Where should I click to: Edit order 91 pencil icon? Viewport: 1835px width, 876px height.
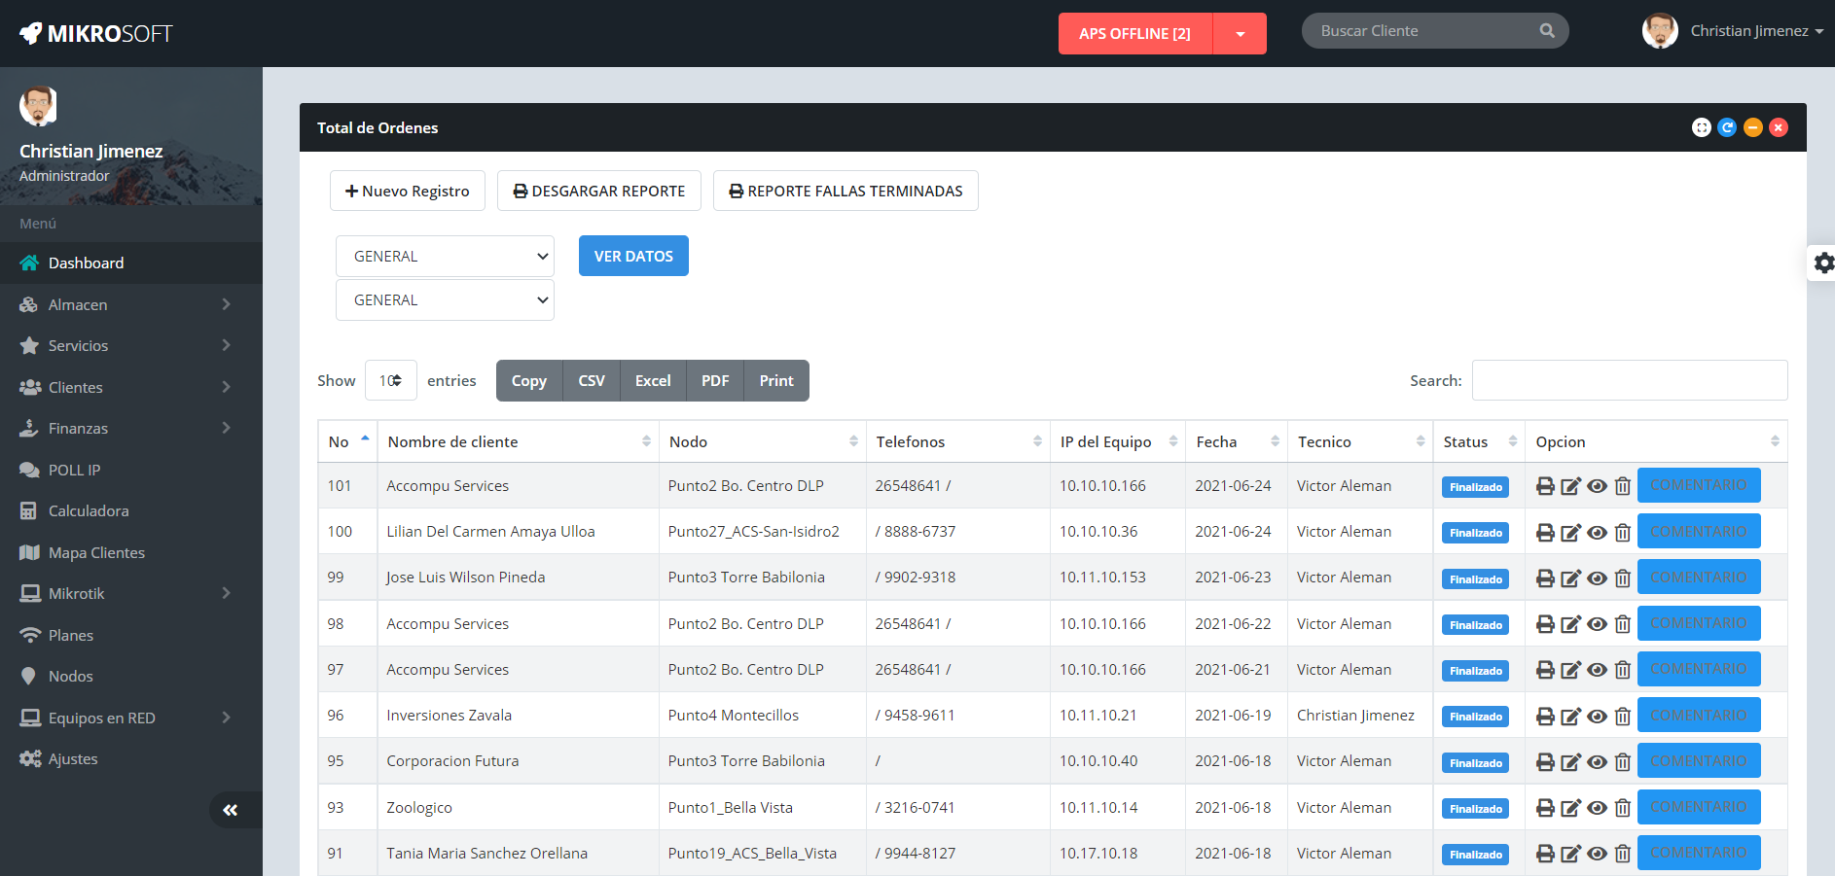tap(1570, 854)
